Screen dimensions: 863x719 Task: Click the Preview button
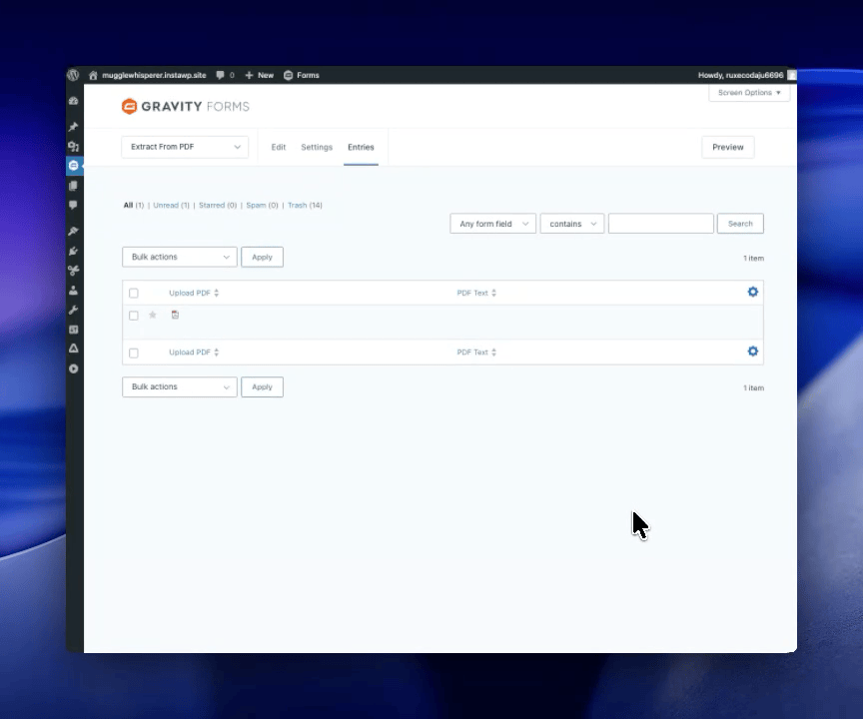[727, 147]
